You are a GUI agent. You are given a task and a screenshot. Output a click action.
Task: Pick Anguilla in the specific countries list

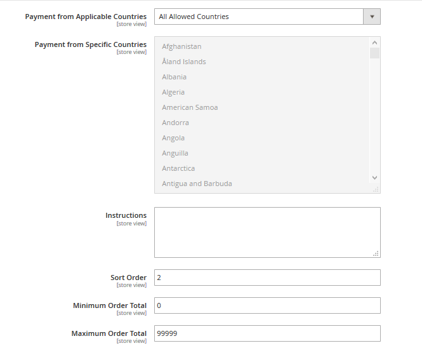tap(175, 153)
